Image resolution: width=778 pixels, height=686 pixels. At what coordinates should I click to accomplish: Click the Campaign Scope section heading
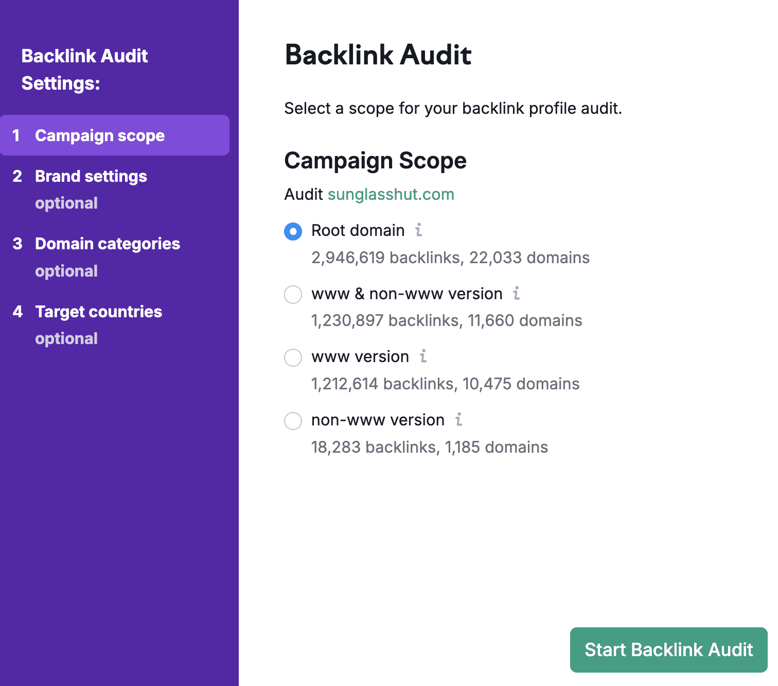pyautogui.click(x=376, y=160)
